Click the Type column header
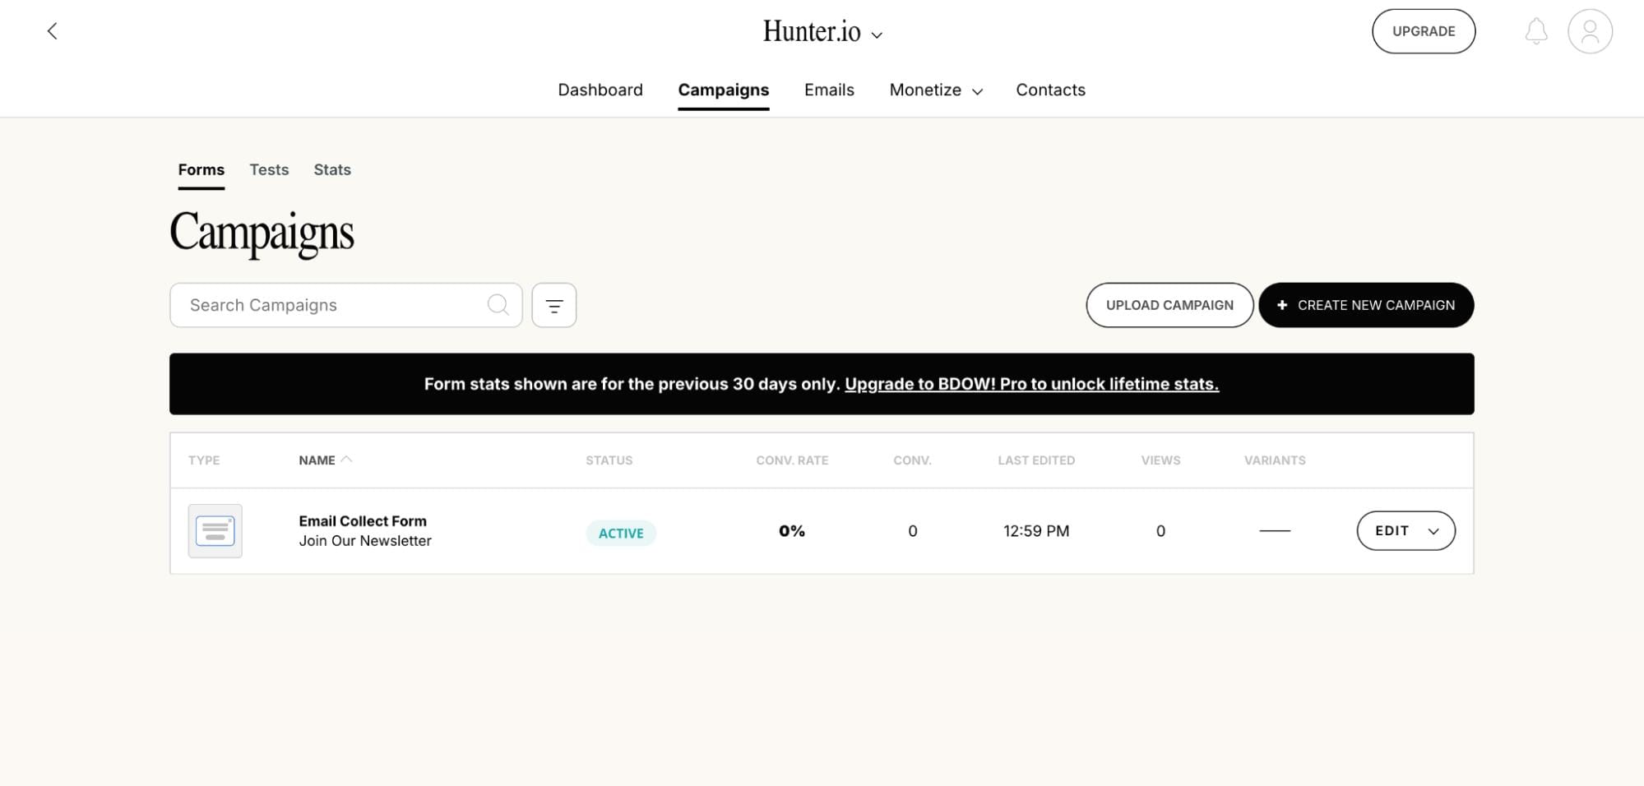The width and height of the screenshot is (1644, 786). click(x=204, y=460)
